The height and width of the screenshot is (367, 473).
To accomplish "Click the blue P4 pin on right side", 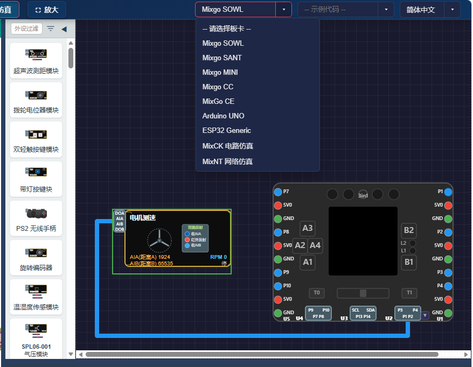I will coord(448,286).
